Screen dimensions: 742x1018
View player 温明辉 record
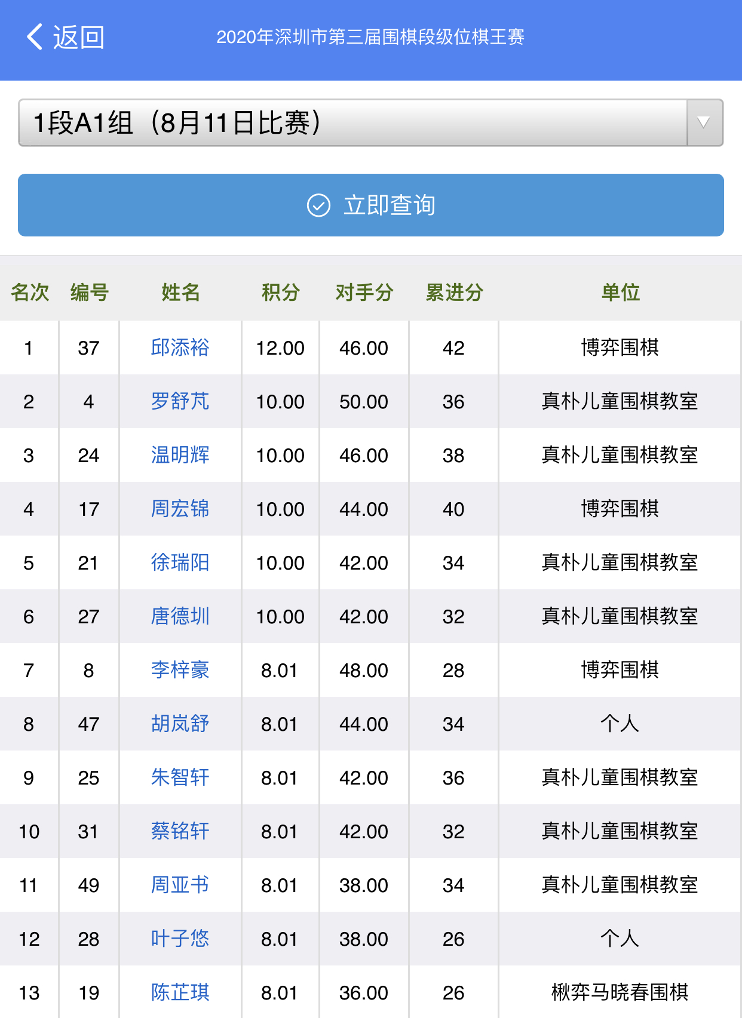[x=180, y=455]
